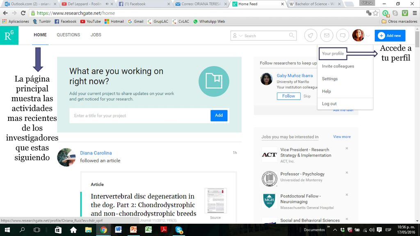Open the WhatsApp Web bookmark
The height and width of the screenshot is (236, 420).
(209, 21)
